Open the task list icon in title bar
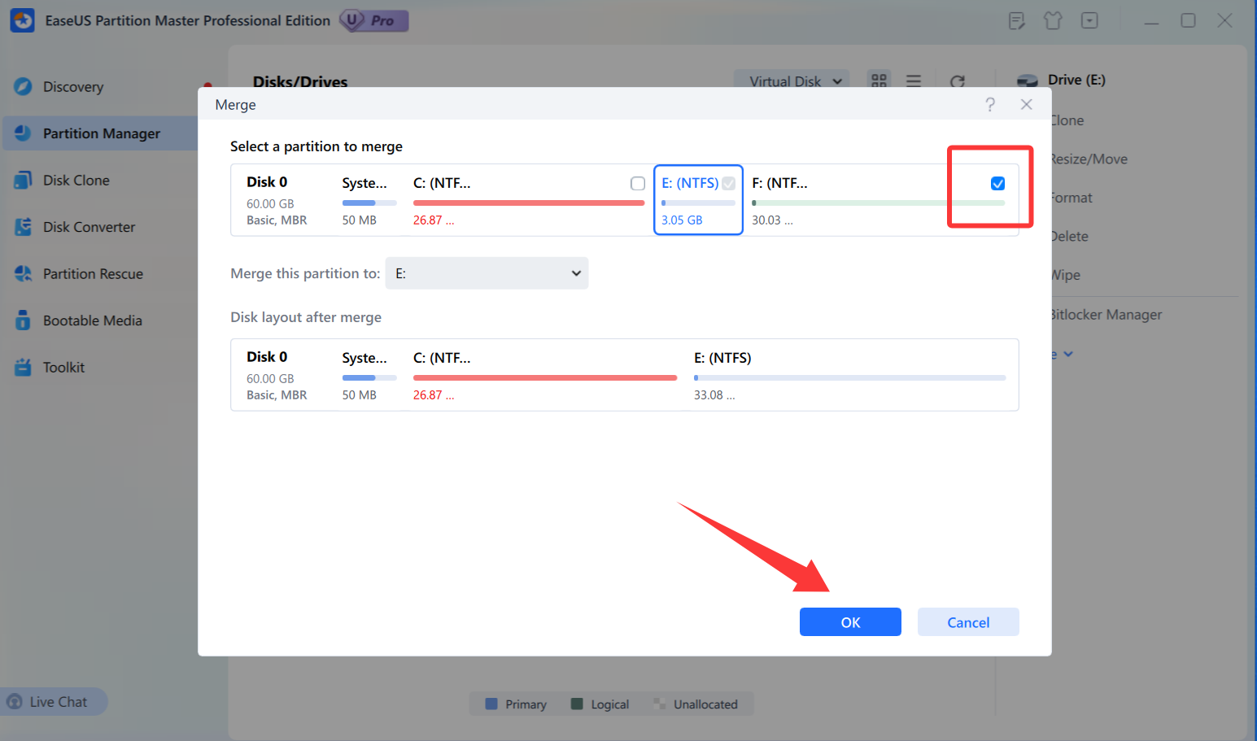Image resolution: width=1257 pixels, height=741 pixels. click(x=1016, y=21)
